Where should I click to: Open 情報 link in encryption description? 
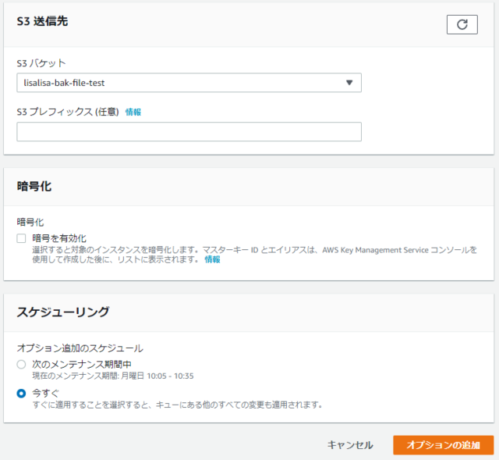coord(212,259)
